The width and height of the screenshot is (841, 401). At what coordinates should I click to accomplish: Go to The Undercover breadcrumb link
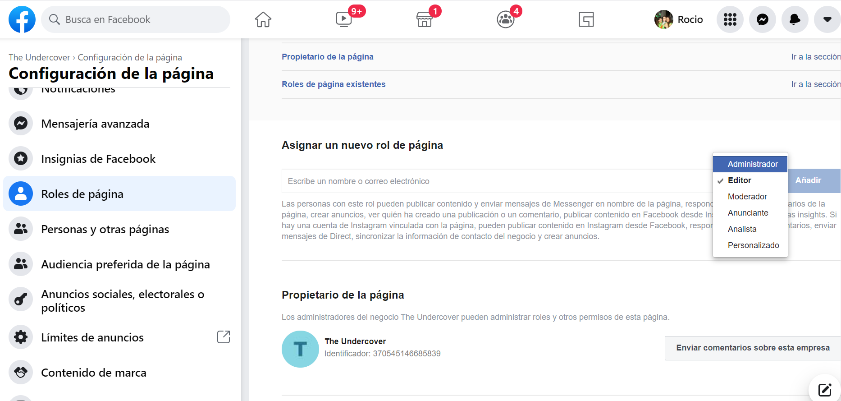click(39, 57)
